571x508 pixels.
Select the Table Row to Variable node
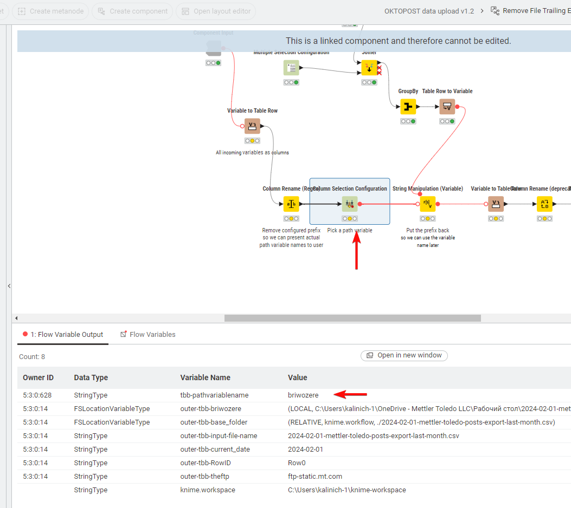(x=447, y=106)
